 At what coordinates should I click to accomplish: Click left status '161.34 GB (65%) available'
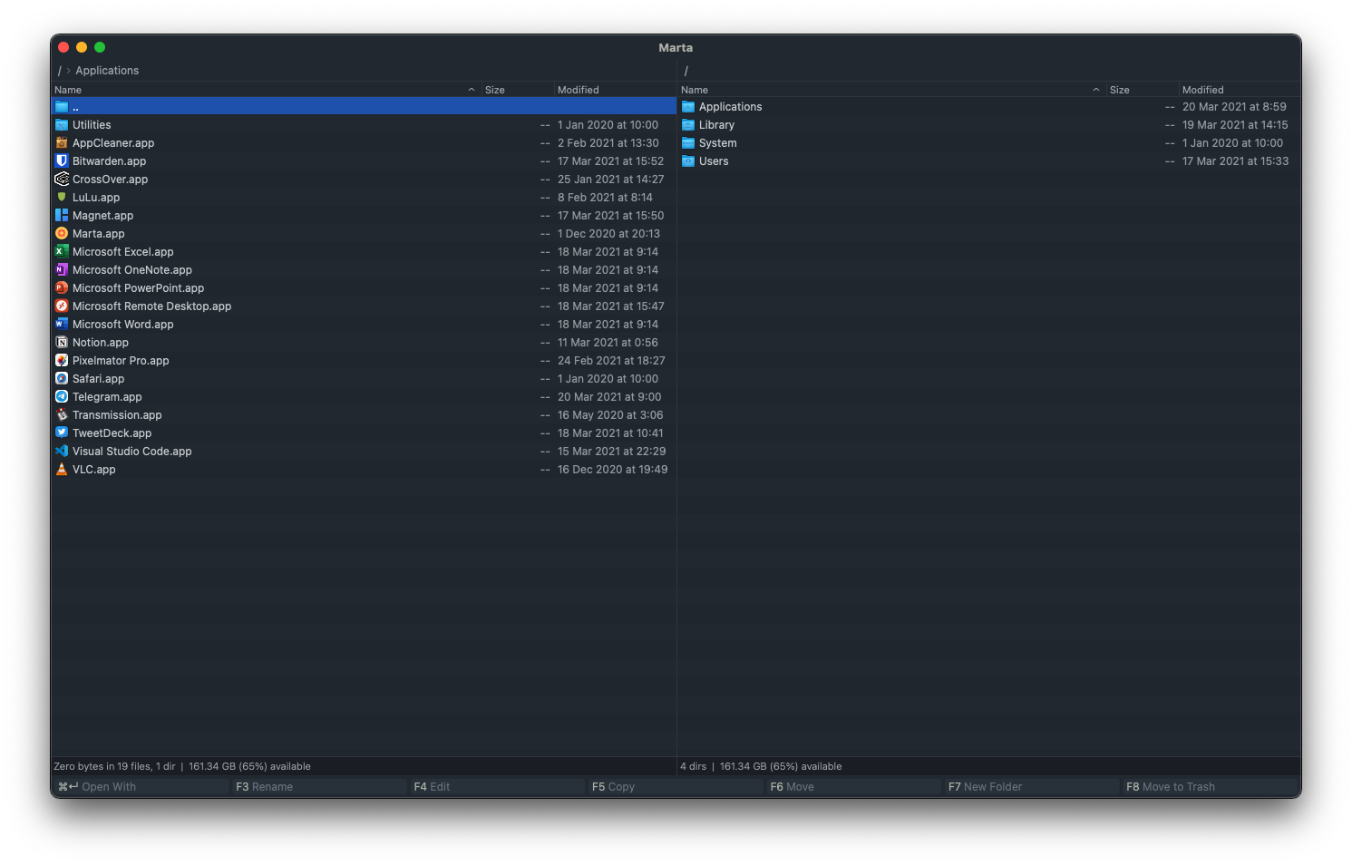[x=249, y=766]
